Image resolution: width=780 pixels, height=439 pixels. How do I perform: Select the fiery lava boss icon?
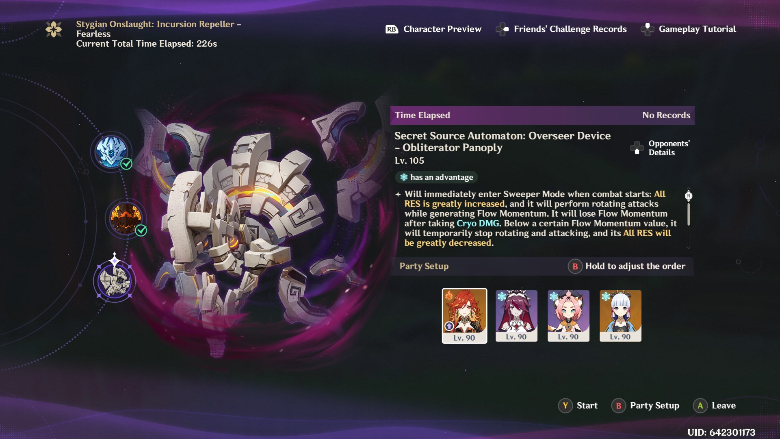(x=126, y=218)
